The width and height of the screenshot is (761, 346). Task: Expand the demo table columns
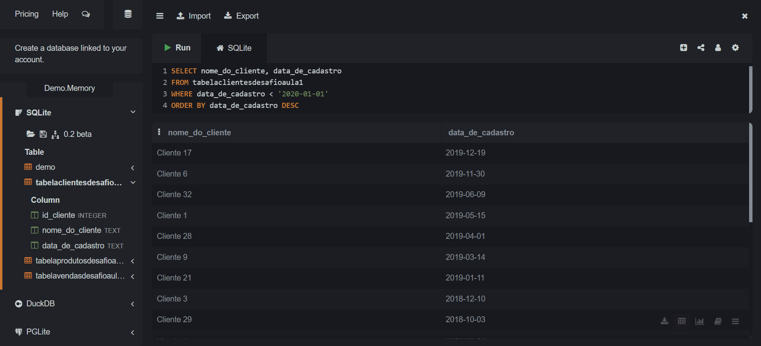[x=133, y=167]
